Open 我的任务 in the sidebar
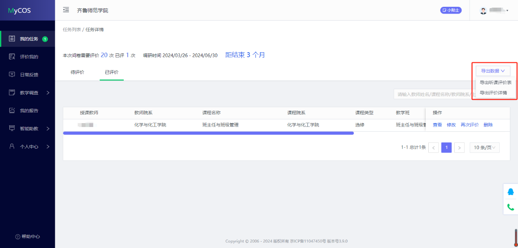 point(28,39)
